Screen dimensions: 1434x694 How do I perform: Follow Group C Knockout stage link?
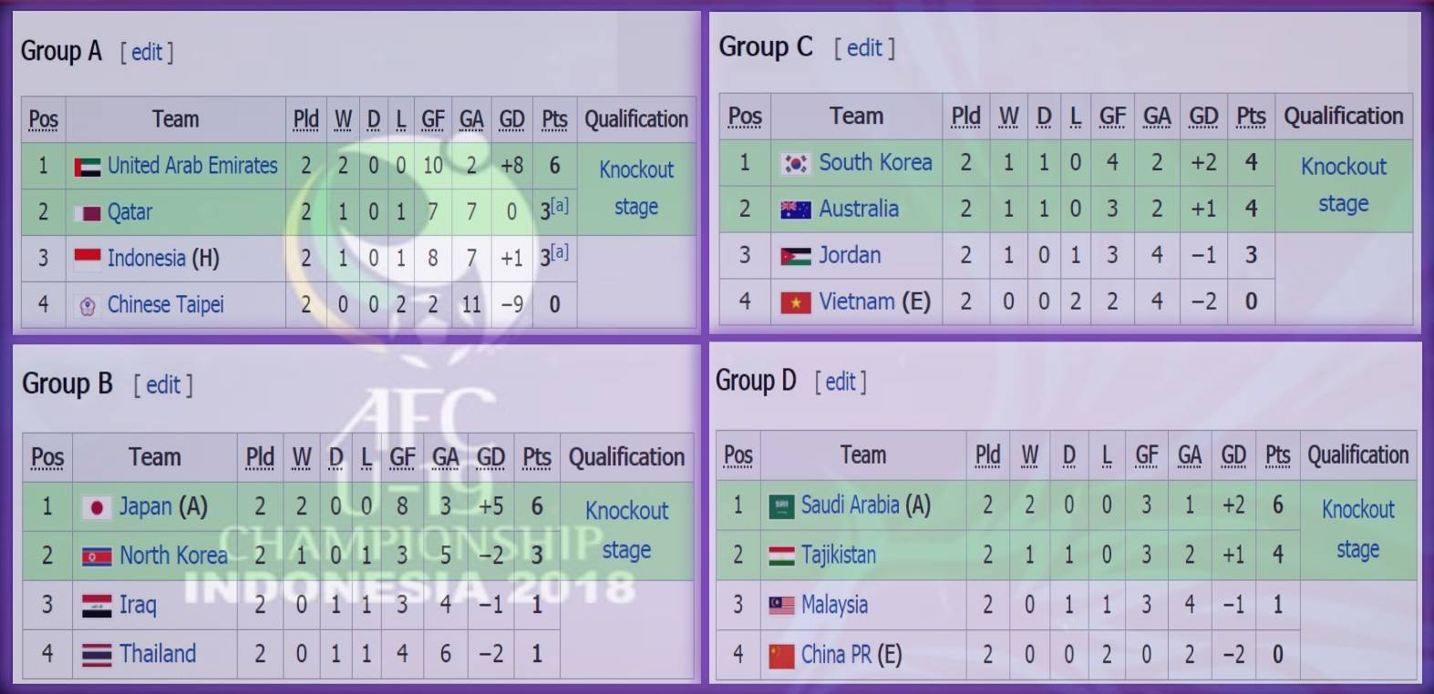1343,185
